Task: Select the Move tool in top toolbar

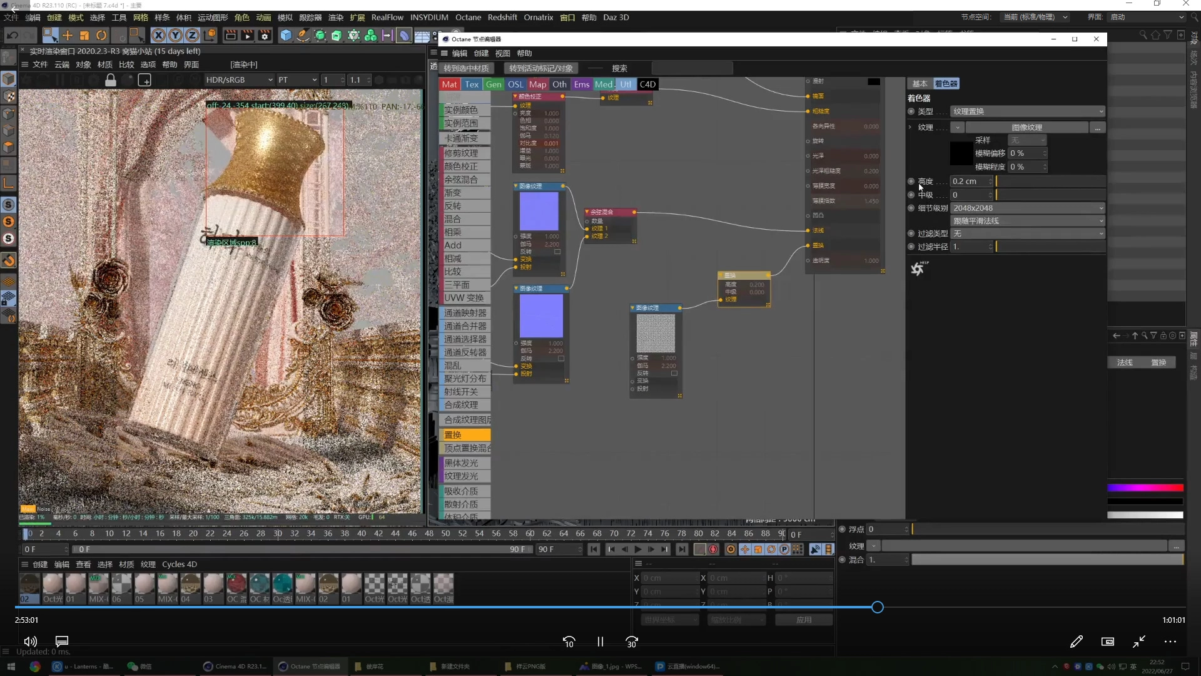Action: coord(68,36)
